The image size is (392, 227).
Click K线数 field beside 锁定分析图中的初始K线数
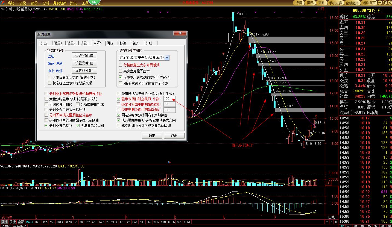point(169,104)
